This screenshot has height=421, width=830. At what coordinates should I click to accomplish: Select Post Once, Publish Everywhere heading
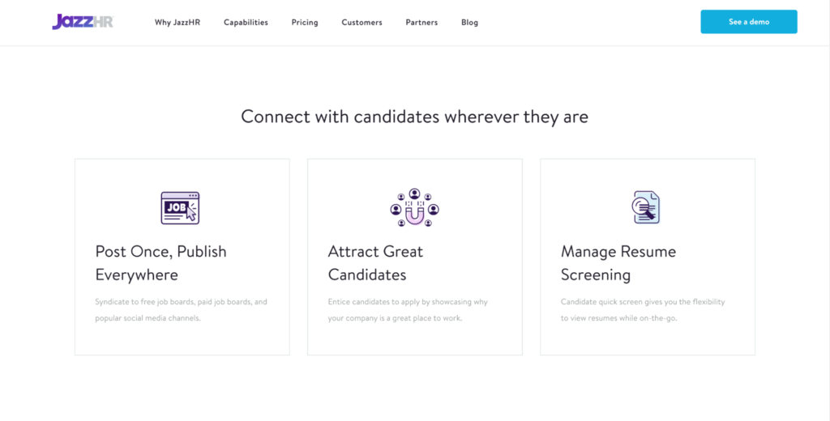point(161,263)
